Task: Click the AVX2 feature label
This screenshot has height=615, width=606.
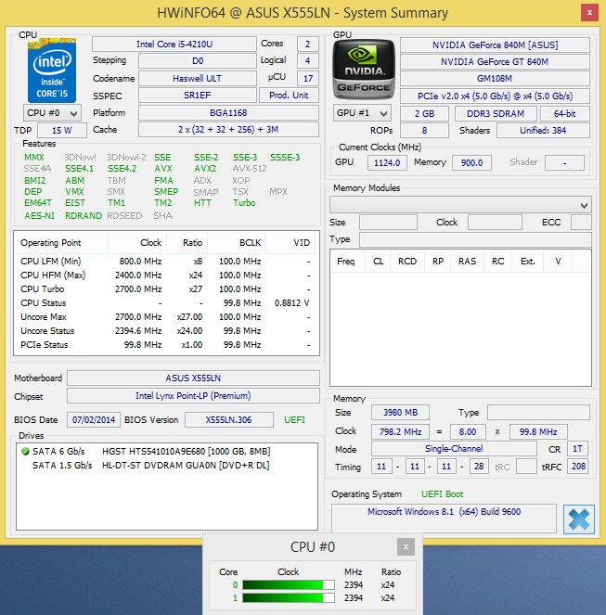Action: [x=205, y=169]
